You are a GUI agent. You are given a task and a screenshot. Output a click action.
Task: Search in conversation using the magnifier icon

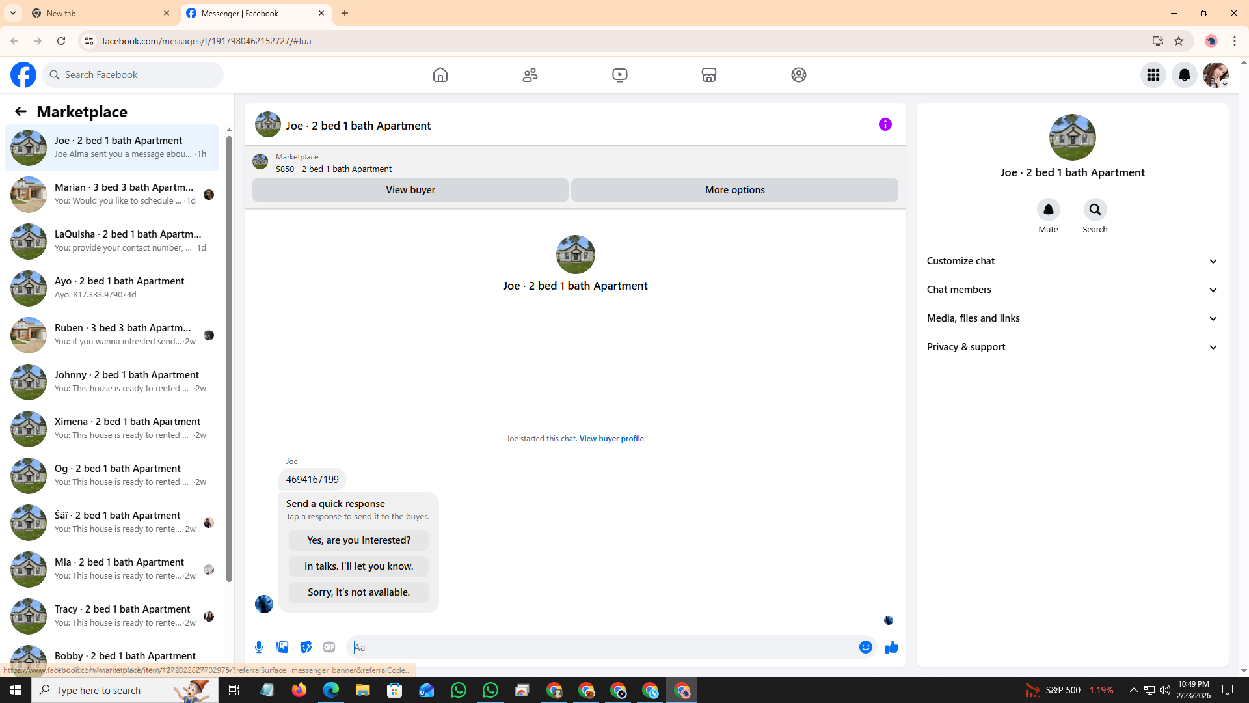pyautogui.click(x=1095, y=210)
